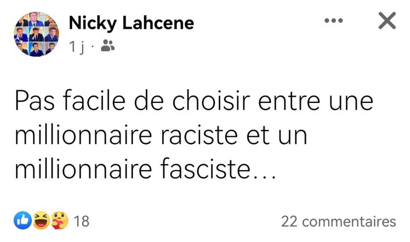Image resolution: width=410 pixels, height=242 pixels.
Task: Open the three-dot post options menu
Action: tap(333, 21)
